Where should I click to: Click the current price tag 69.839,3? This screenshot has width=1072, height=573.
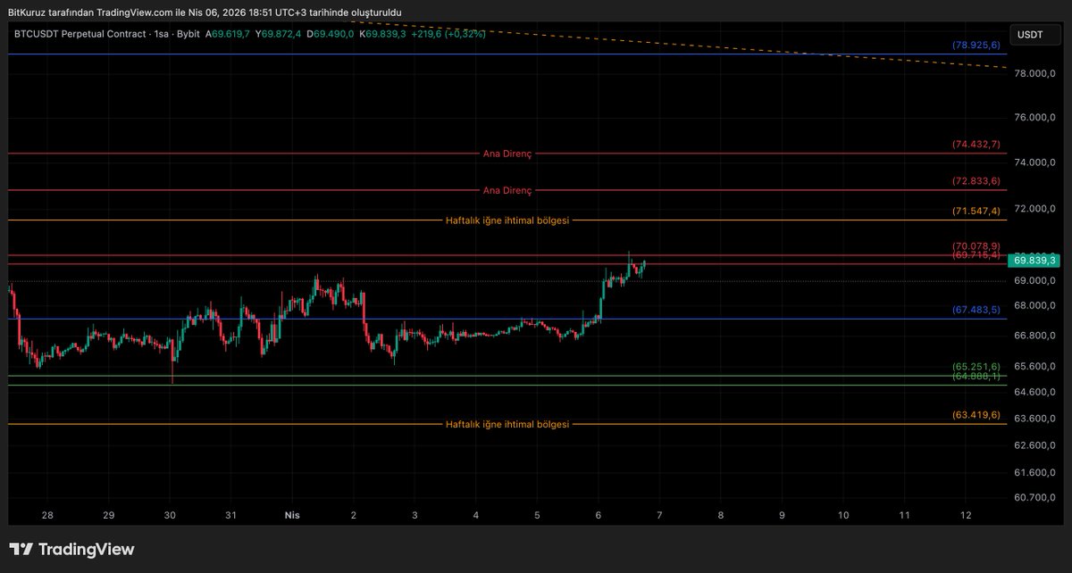click(x=1036, y=261)
